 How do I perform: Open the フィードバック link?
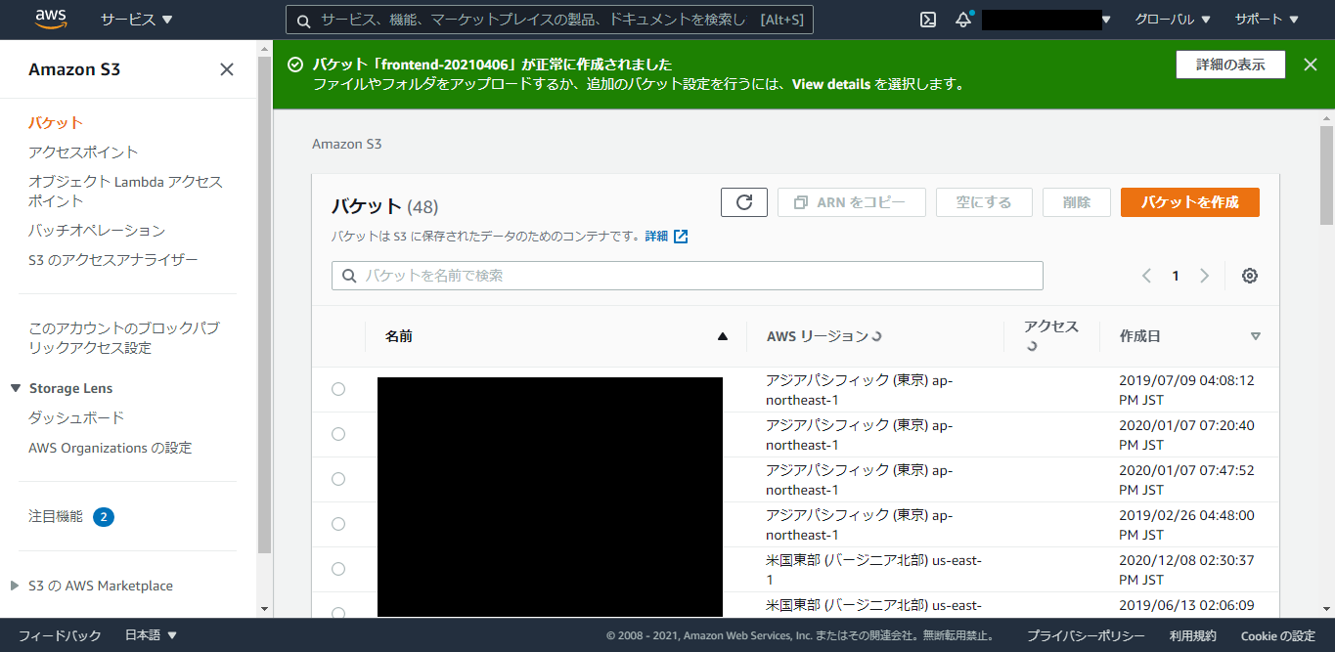(x=60, y=635)
